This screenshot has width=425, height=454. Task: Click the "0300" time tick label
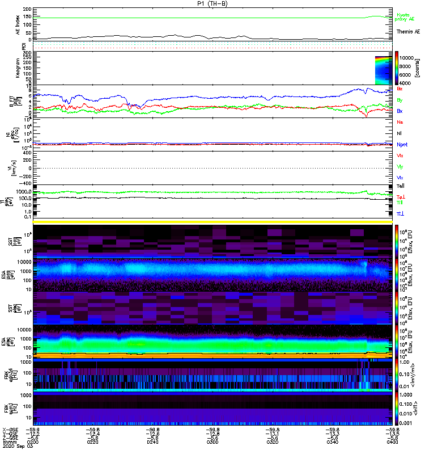(x=212, y=442)
